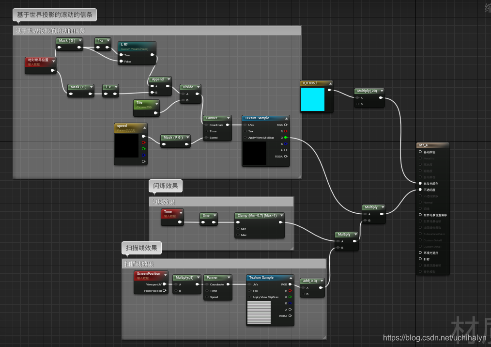Viewport: 491px width, 347px height.
Task: Expand the Multiply(,20) node dropdown
Action: (x=383, y=91)
